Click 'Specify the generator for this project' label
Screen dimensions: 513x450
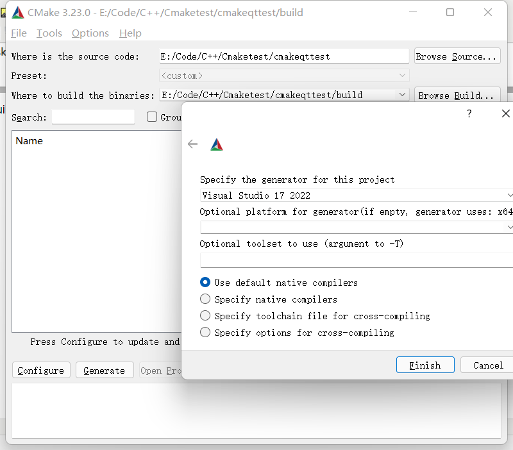(297, 179)
